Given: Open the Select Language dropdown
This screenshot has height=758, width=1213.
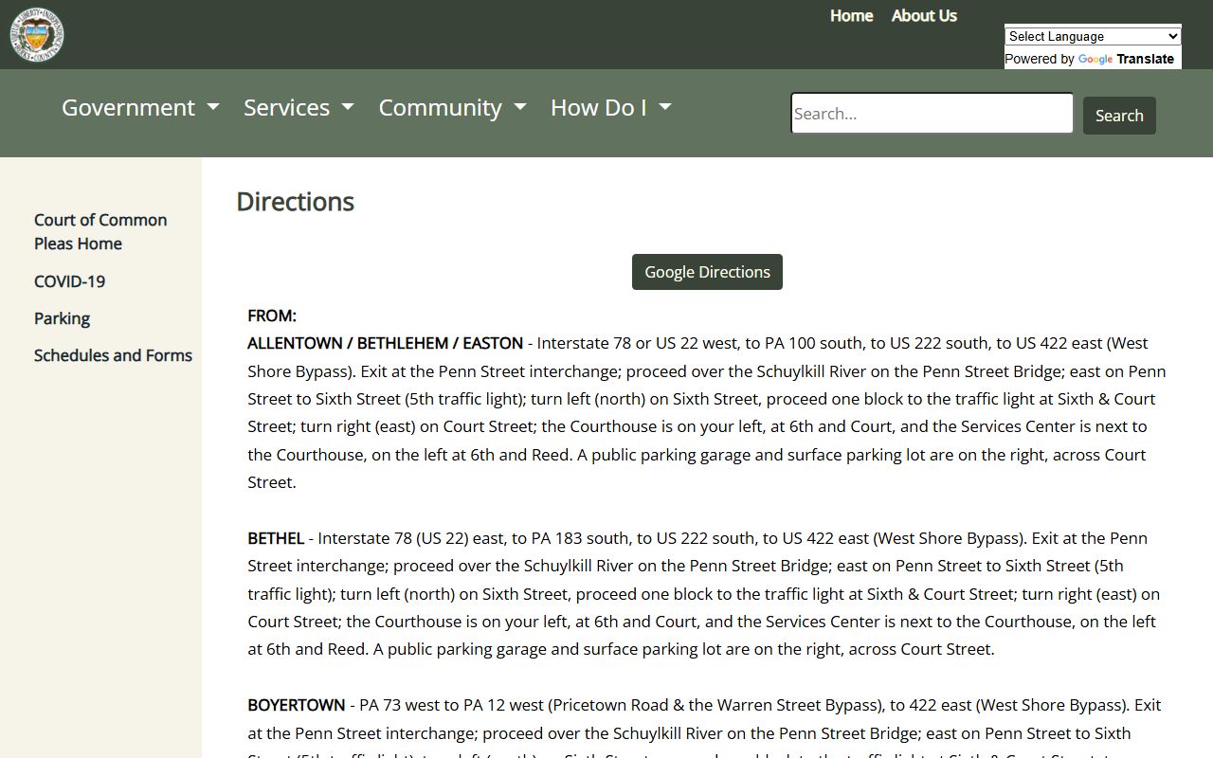Looking at the screenshot, I should coord(1093,36).
